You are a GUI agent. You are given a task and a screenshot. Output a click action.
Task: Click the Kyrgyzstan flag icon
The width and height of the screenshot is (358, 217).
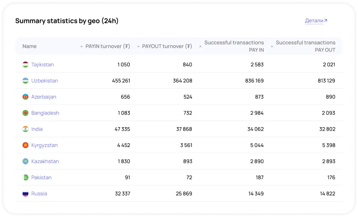pos(25,145)
